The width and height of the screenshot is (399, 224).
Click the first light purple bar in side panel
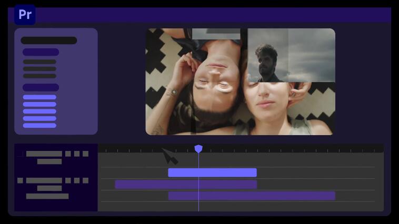click(x=39, y=97)
